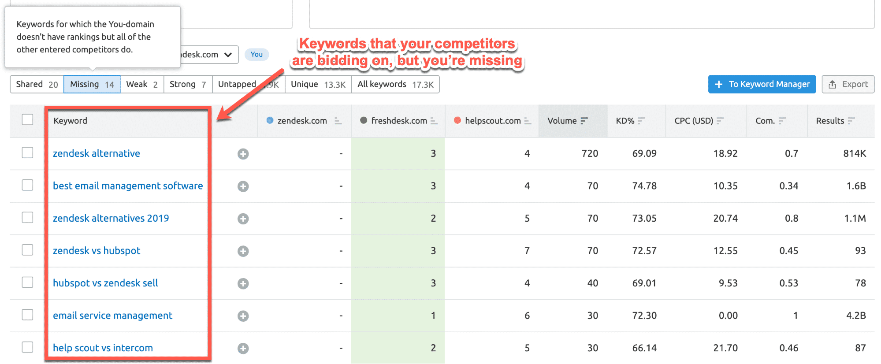Open the domain dropdown chevron

point(228,55)
